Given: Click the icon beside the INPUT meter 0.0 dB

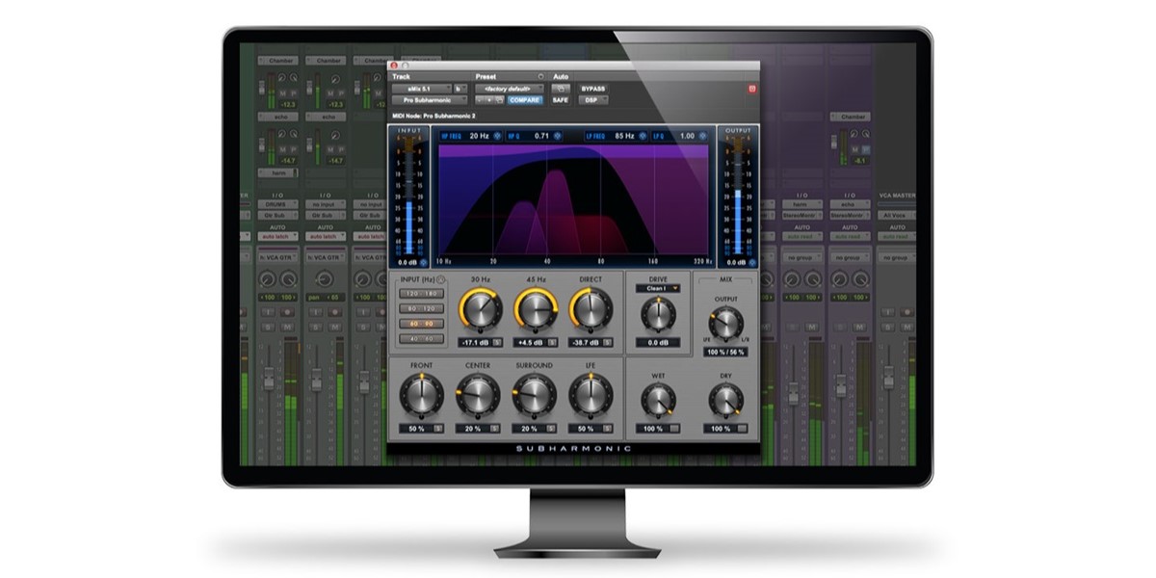Looking at the screenshot, I should pyautogui.click(x=422, y=261).
